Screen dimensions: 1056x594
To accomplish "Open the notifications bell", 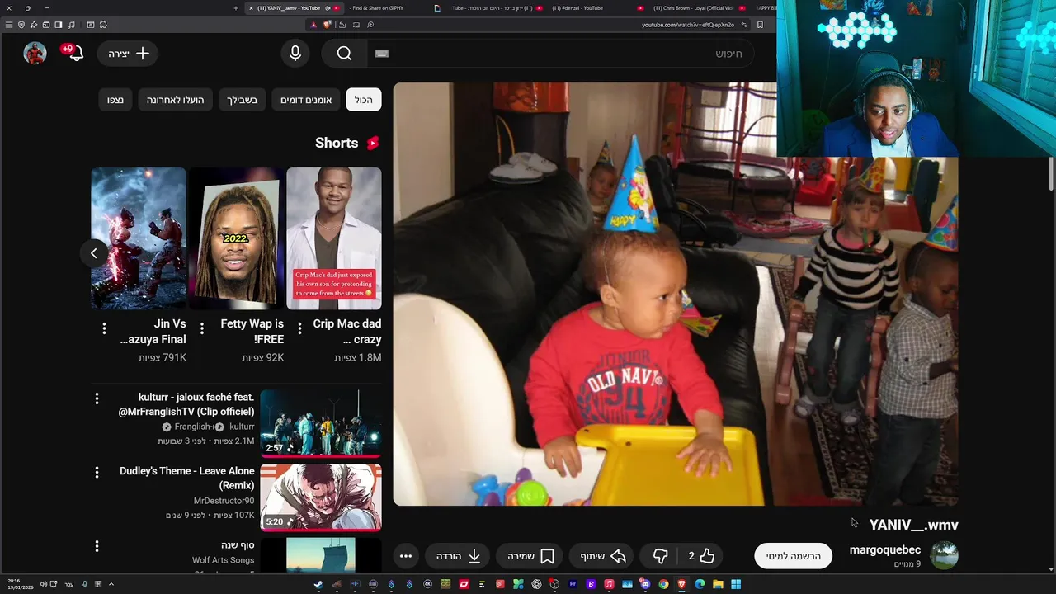I will pos(75,53).
